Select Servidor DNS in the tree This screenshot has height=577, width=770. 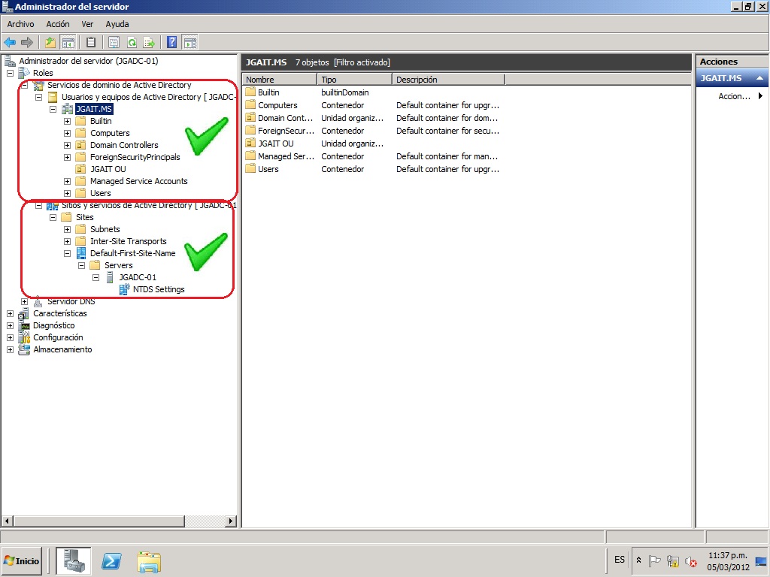click(x=71, y=301)
